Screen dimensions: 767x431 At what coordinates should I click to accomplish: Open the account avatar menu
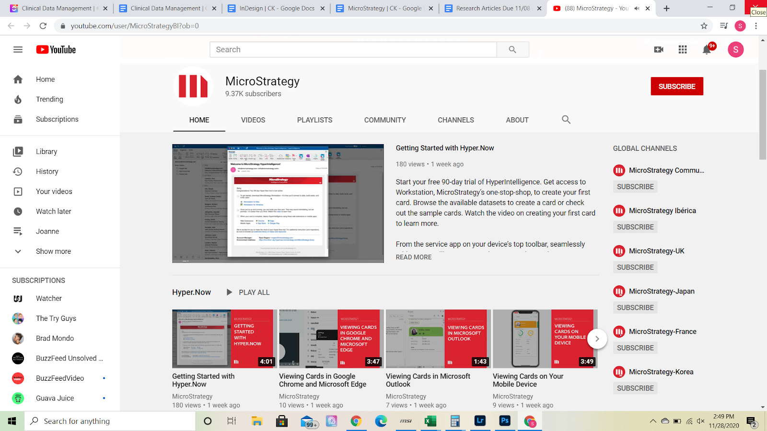735,50
